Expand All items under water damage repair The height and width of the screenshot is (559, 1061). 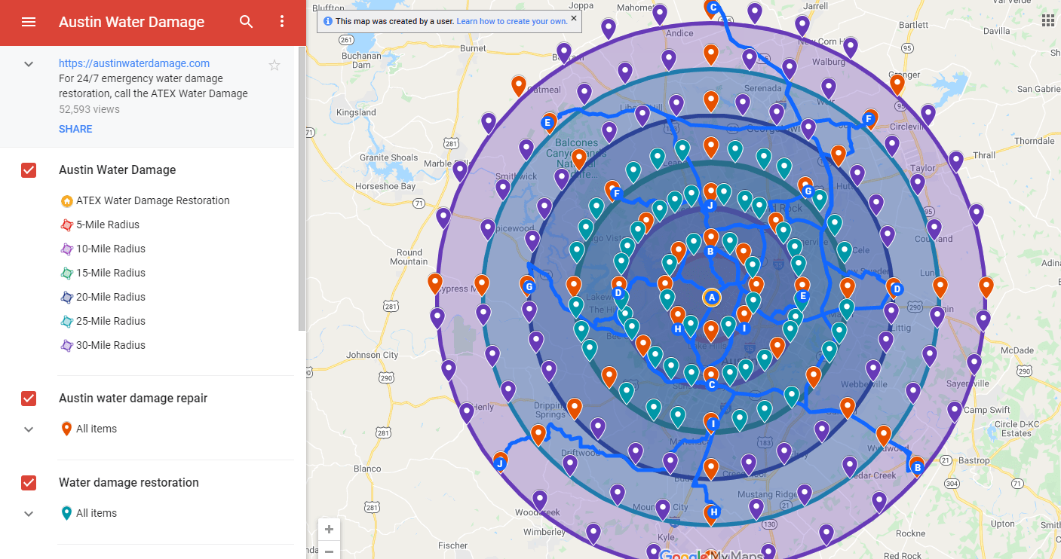(29, 429)
